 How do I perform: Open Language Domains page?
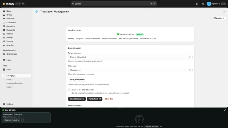(x=15, y=83)
